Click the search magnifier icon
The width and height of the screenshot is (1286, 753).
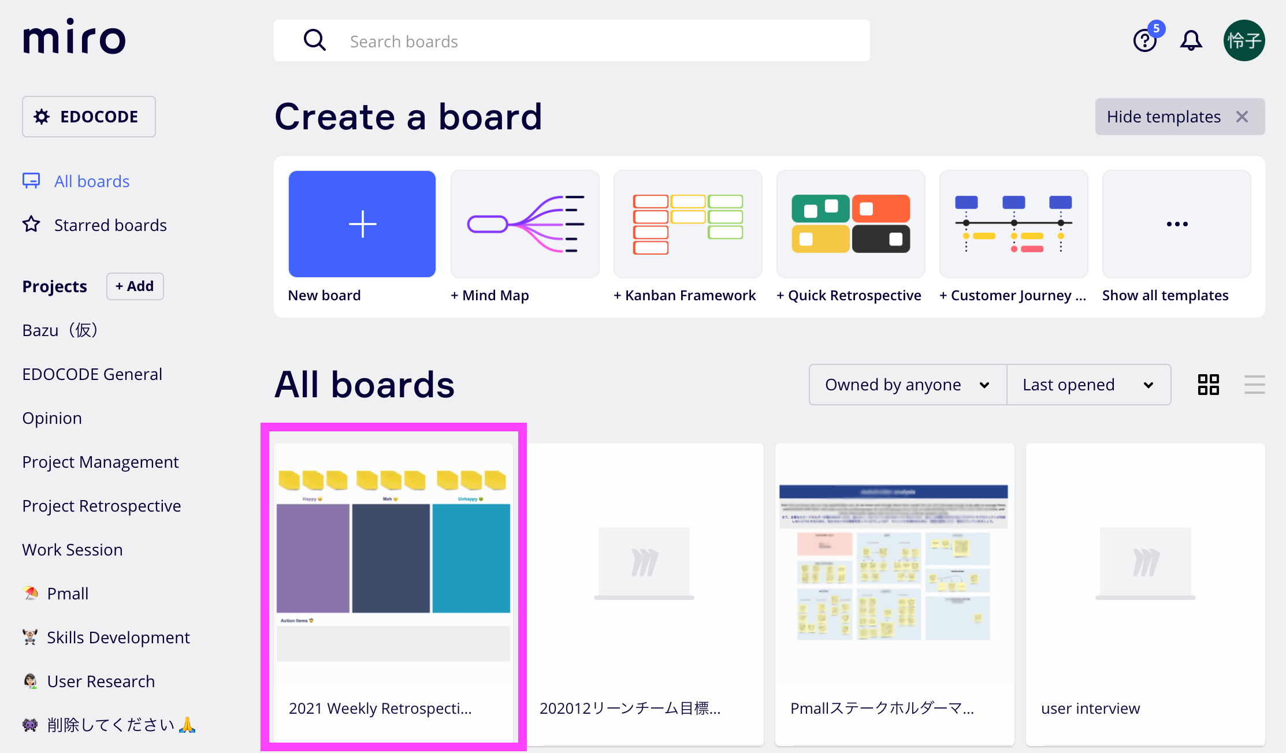pyautogui.click(x=315, y=41)
